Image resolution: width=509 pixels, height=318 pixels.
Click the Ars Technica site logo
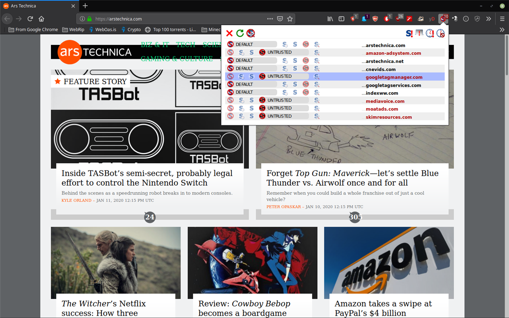95,52
